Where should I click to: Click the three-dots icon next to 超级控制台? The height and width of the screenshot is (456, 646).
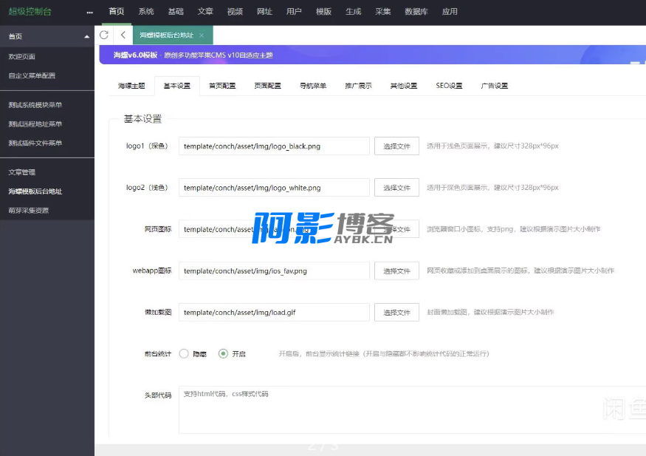89,12
